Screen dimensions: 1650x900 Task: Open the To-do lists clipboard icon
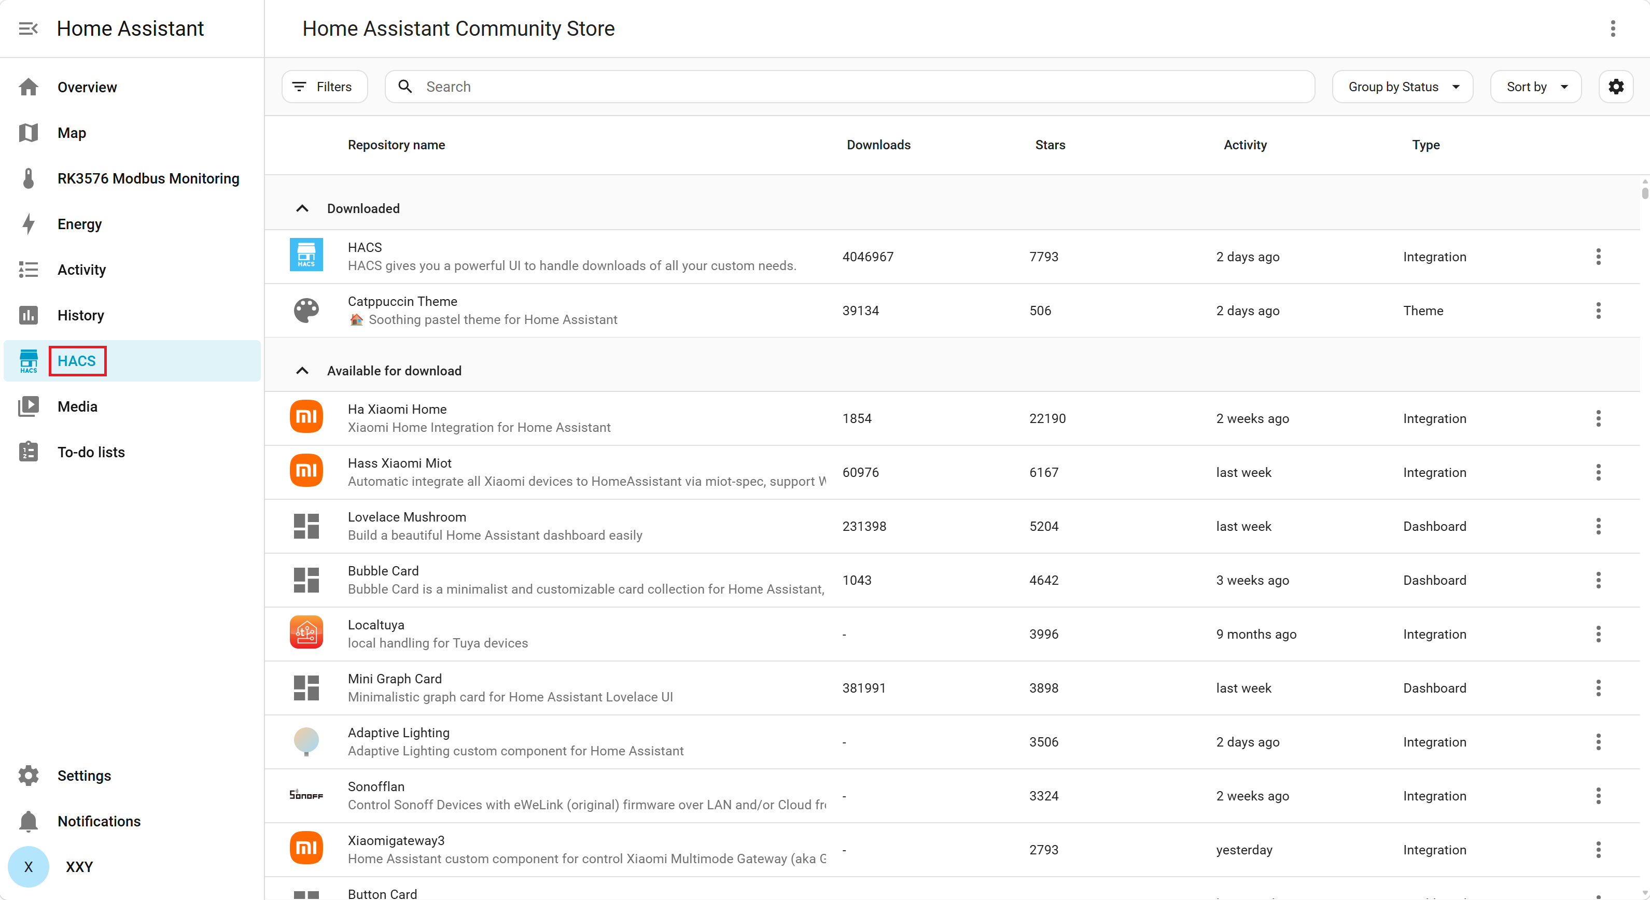tap(28, 452)
